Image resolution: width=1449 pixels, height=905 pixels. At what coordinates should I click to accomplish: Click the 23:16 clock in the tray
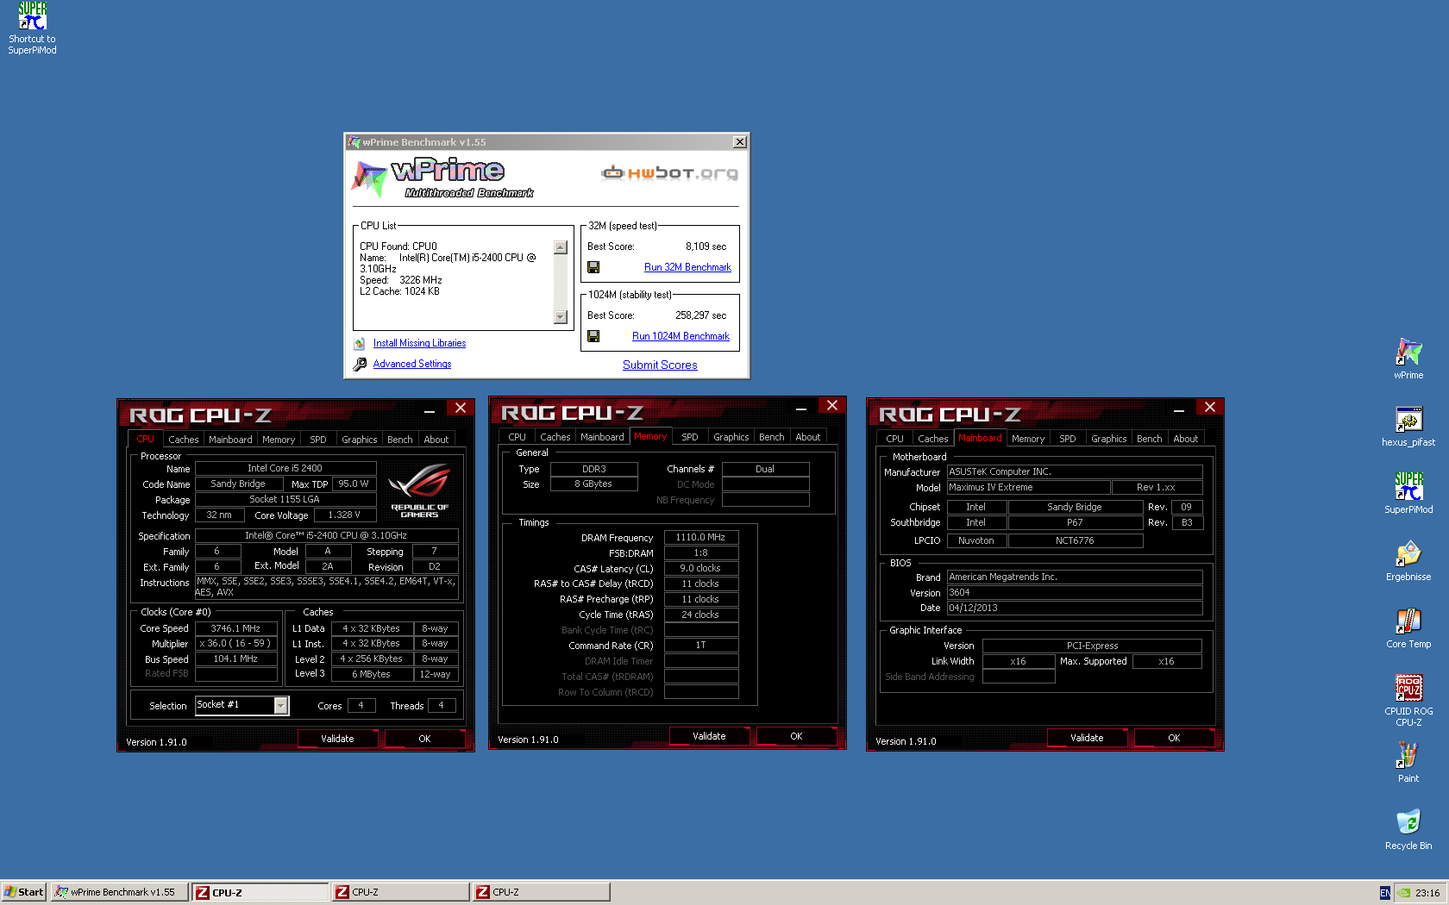1427,893
